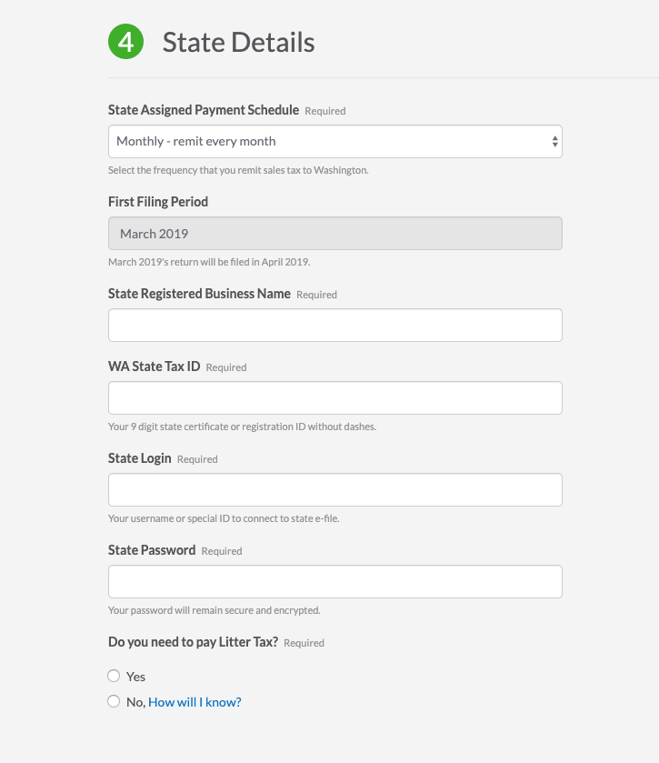Click the WA State Tax ID label
This screenshot has width=659, height=763.
154,366
